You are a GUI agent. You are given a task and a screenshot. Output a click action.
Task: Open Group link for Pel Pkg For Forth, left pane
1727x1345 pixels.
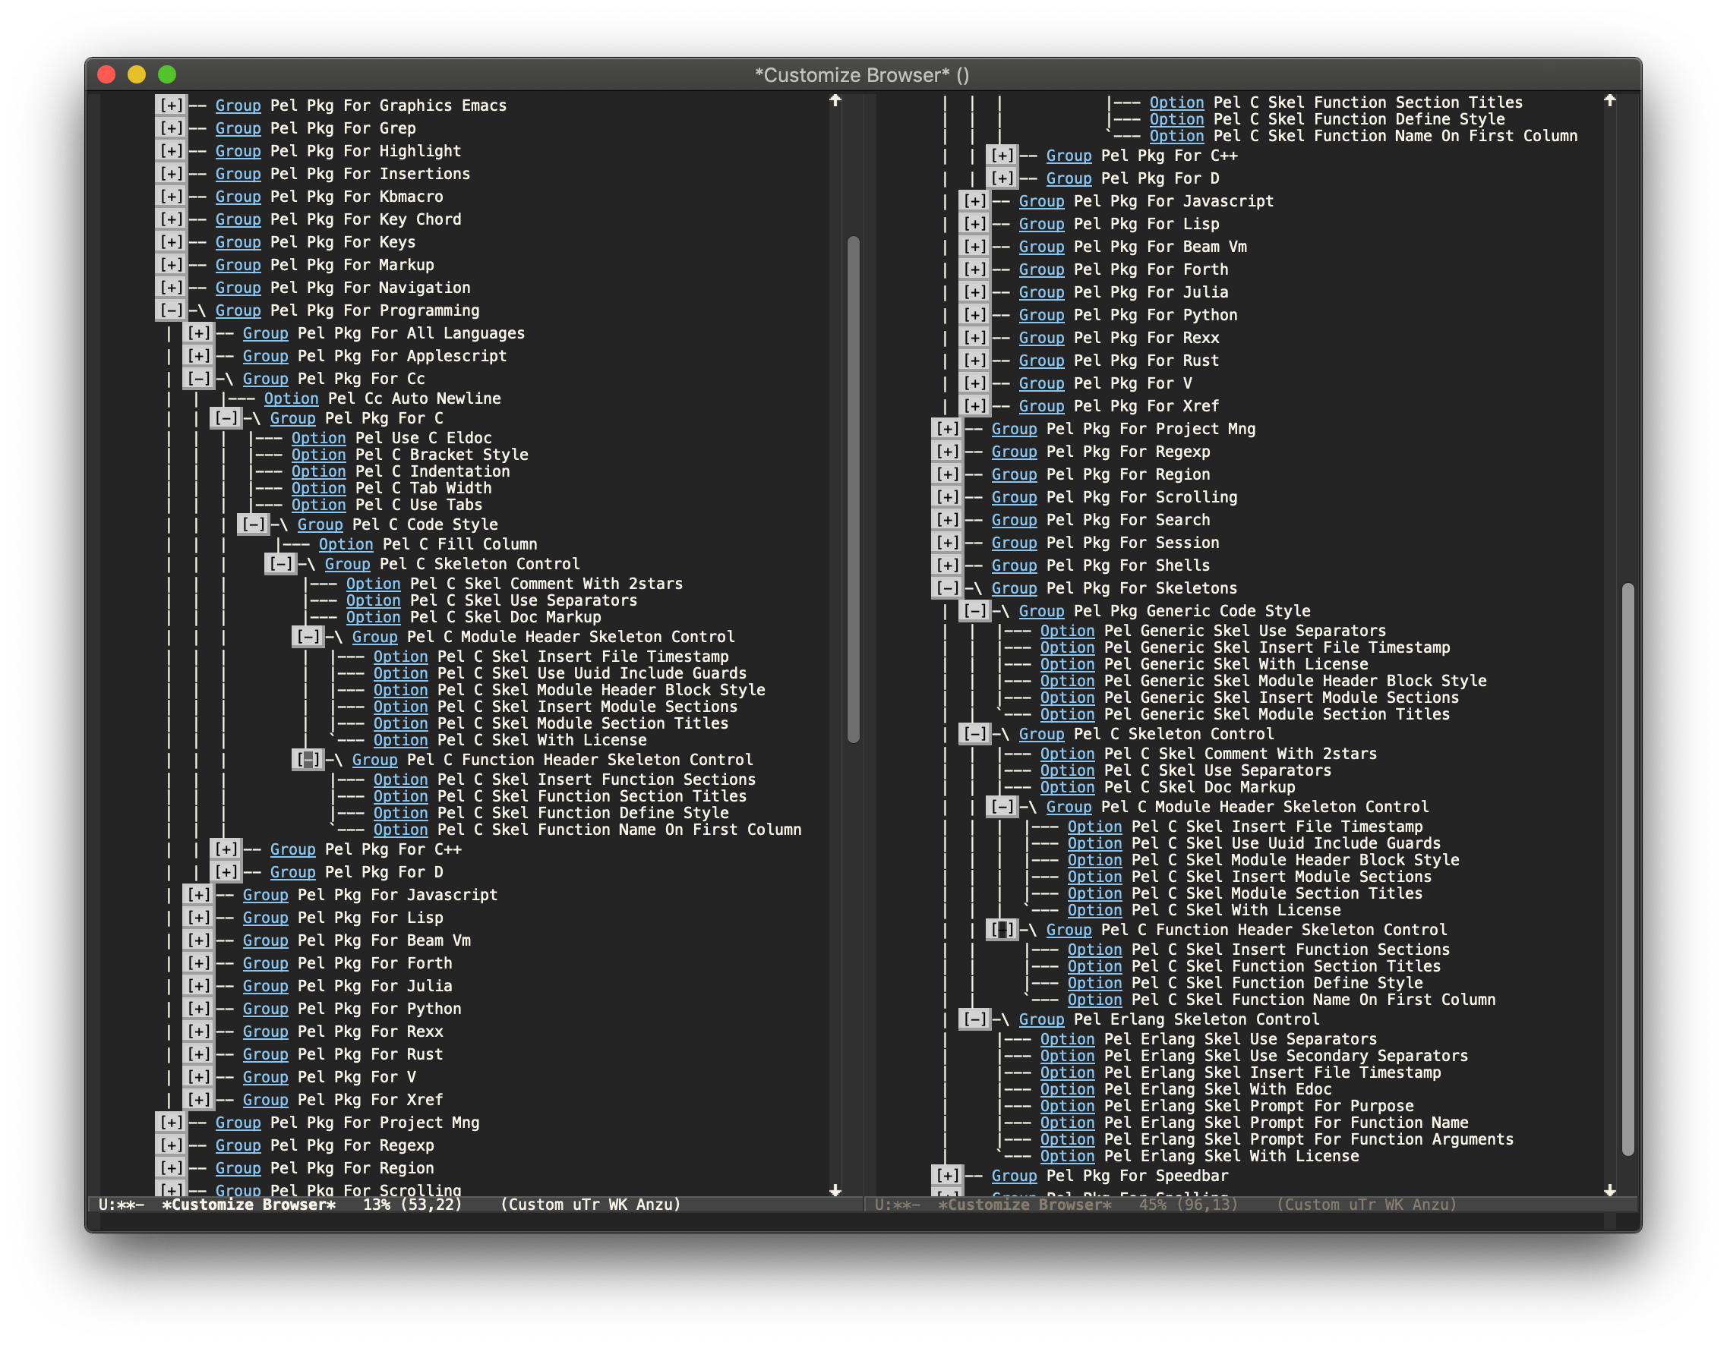point(265,963)
